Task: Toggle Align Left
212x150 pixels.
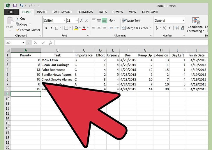Action: click(x=93, y=28)
